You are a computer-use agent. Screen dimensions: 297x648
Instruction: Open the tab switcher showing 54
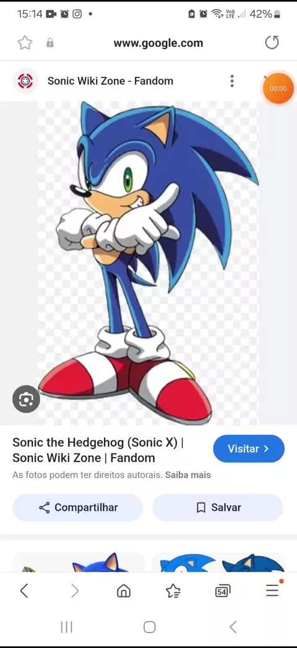222,592
